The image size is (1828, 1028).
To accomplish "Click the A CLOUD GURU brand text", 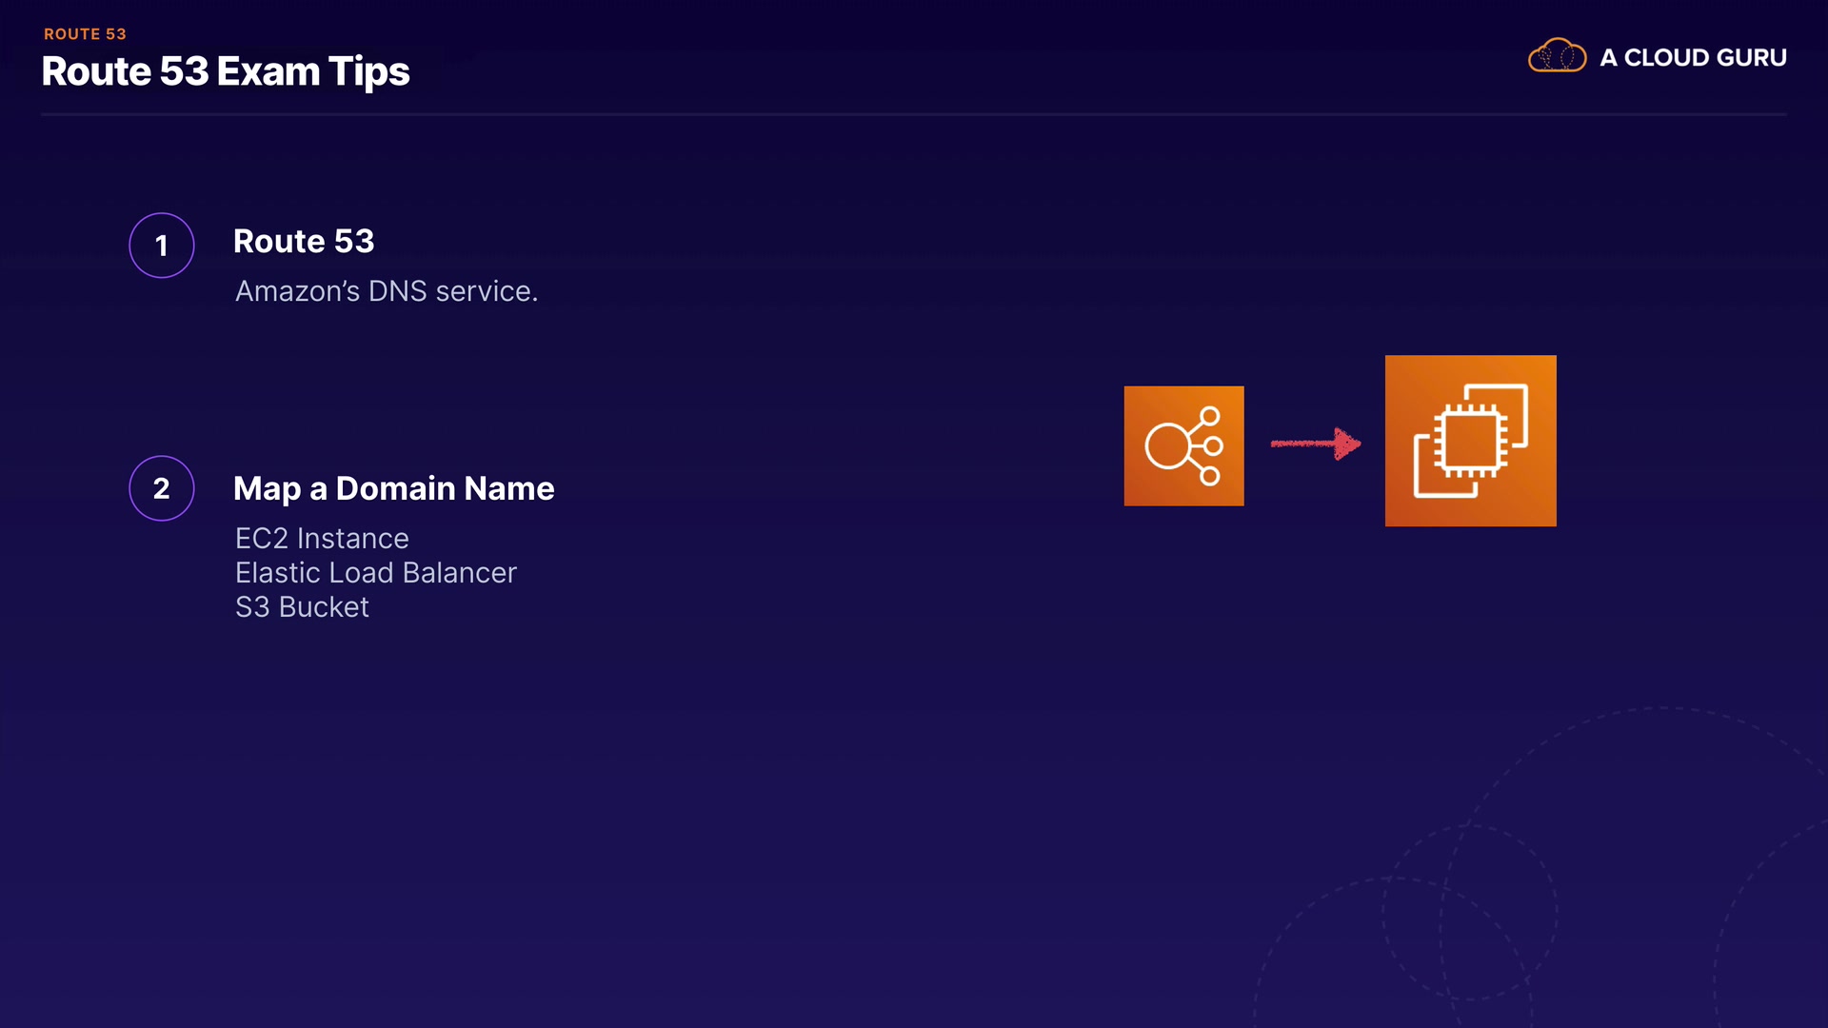I will (x=1692, y=58).
